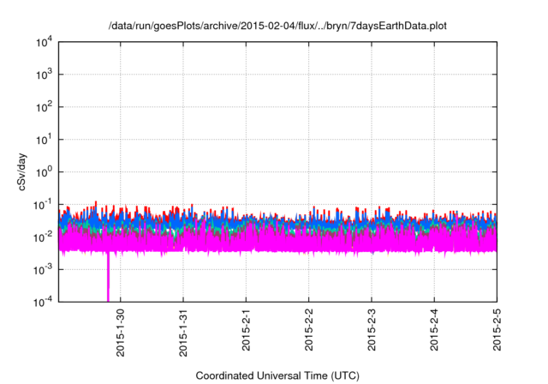This screenshot has height=384, width=548.
Task: Click the 10^-2 y-axis tick label
Action: (x=44, y=237)
